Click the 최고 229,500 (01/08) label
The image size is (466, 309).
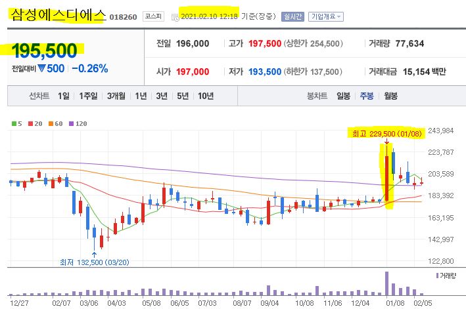pos(387,134)
